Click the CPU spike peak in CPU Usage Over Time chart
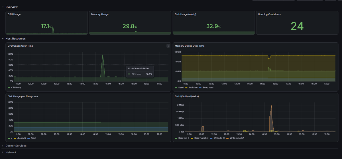Image resolution: width=342 pixels, height=159 pixels. 103,55
